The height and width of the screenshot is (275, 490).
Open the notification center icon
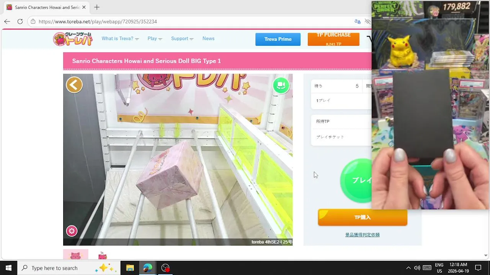coord(478,268)
